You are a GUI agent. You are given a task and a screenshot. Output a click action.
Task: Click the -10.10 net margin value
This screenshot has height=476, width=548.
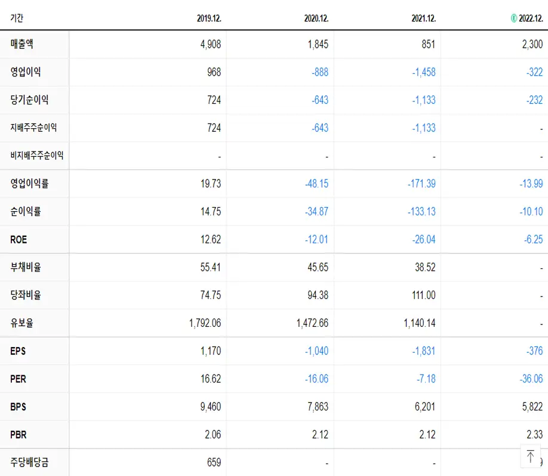[531, 212]
